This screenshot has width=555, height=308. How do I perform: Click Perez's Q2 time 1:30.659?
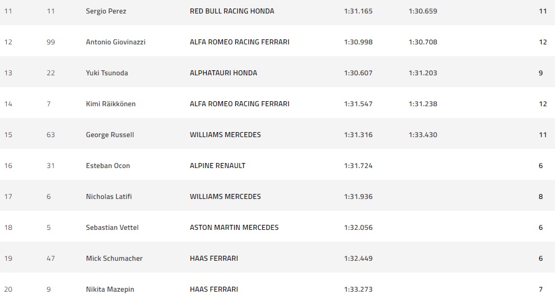point(422,11)
